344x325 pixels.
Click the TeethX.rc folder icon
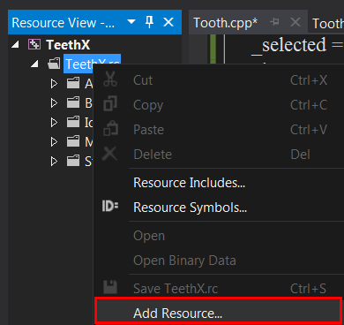coord(54,64)
